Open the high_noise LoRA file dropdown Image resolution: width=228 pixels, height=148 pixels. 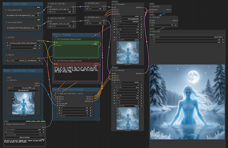tap(62, 9)
